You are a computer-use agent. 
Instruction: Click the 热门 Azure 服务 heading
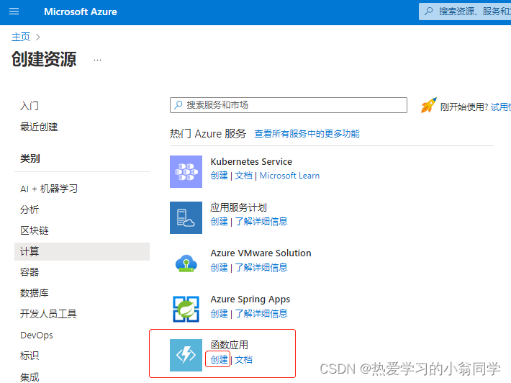(208, 134)
